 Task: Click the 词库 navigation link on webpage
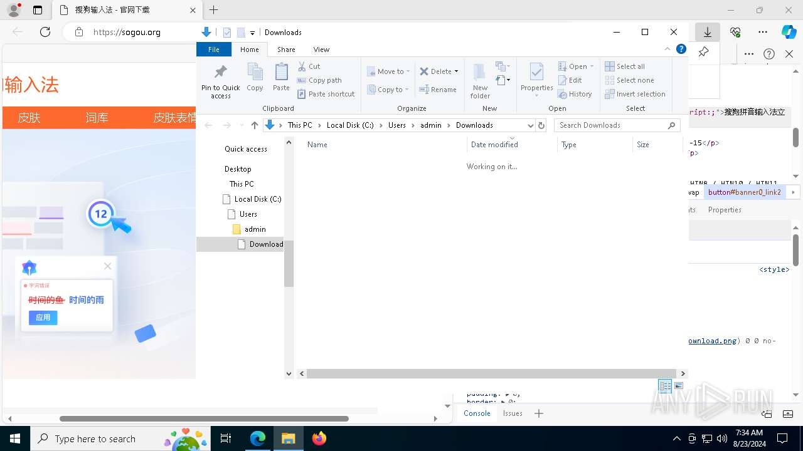97,118
